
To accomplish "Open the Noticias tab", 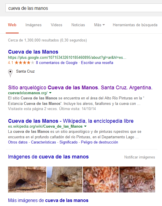I will 78,25.
